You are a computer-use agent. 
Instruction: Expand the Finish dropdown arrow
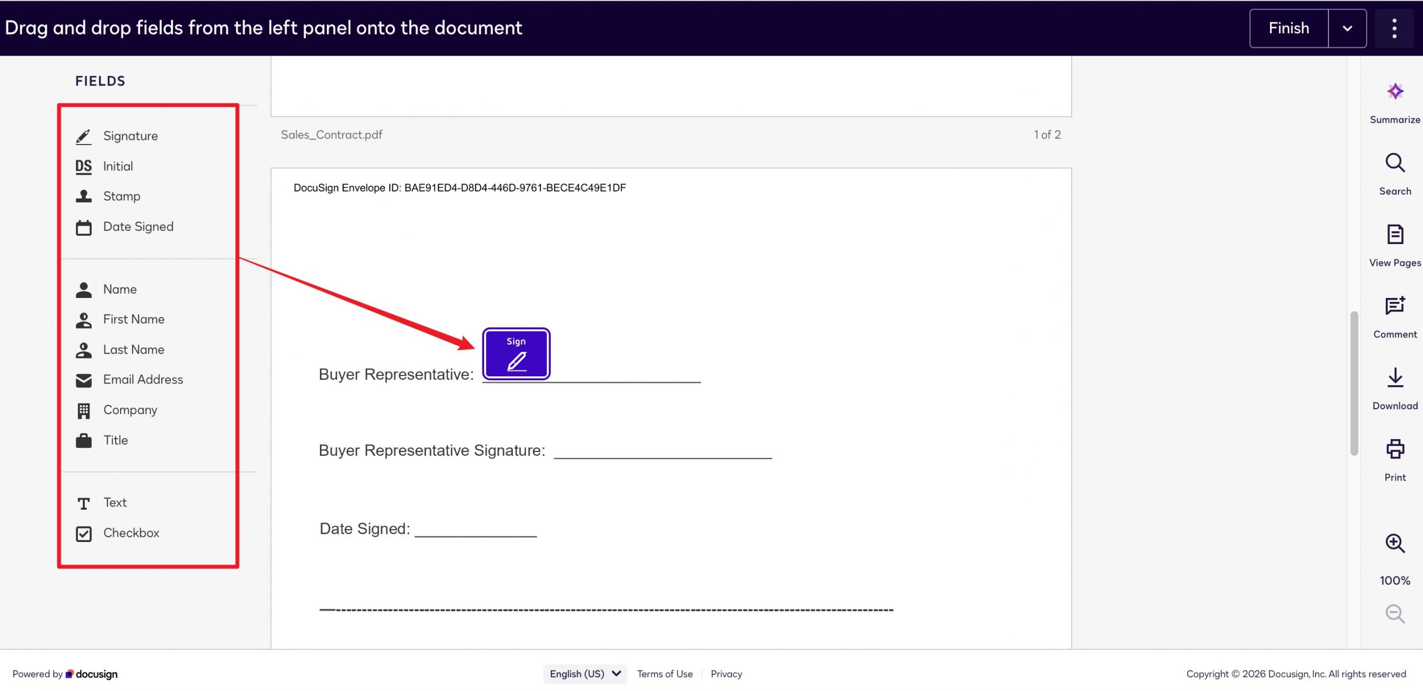click(x=1347, y=28)
